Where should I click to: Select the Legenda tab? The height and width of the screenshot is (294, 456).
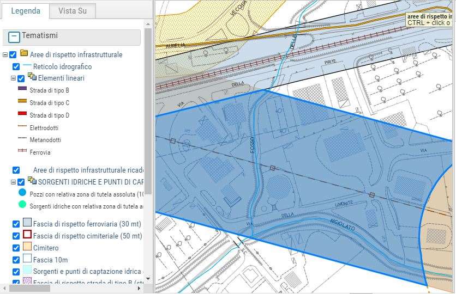[x=26, y=11]
